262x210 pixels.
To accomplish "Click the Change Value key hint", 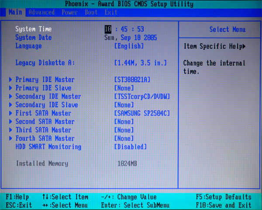I will [x=129, y=197].
